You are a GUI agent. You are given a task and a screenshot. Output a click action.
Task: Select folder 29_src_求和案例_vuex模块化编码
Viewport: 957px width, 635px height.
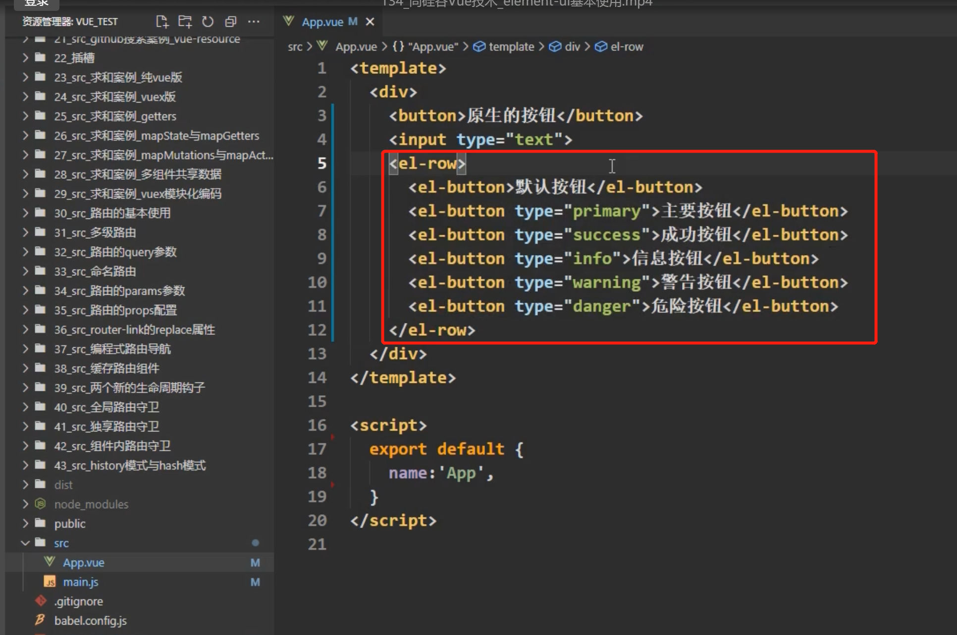click(x=139, y=193)
